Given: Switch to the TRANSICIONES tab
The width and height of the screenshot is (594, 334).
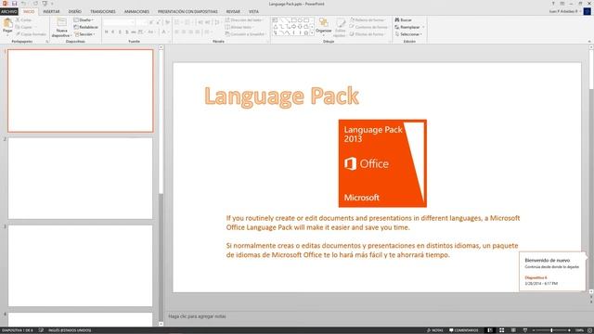Looking at the screenshot, I should pyautogui.click(x=103, y=12).
